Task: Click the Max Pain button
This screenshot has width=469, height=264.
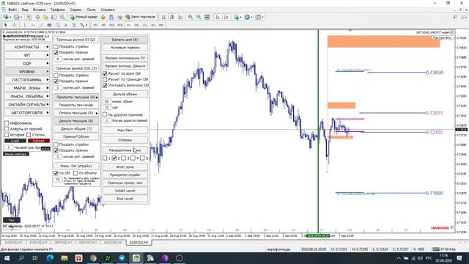Action: [125, 131]
